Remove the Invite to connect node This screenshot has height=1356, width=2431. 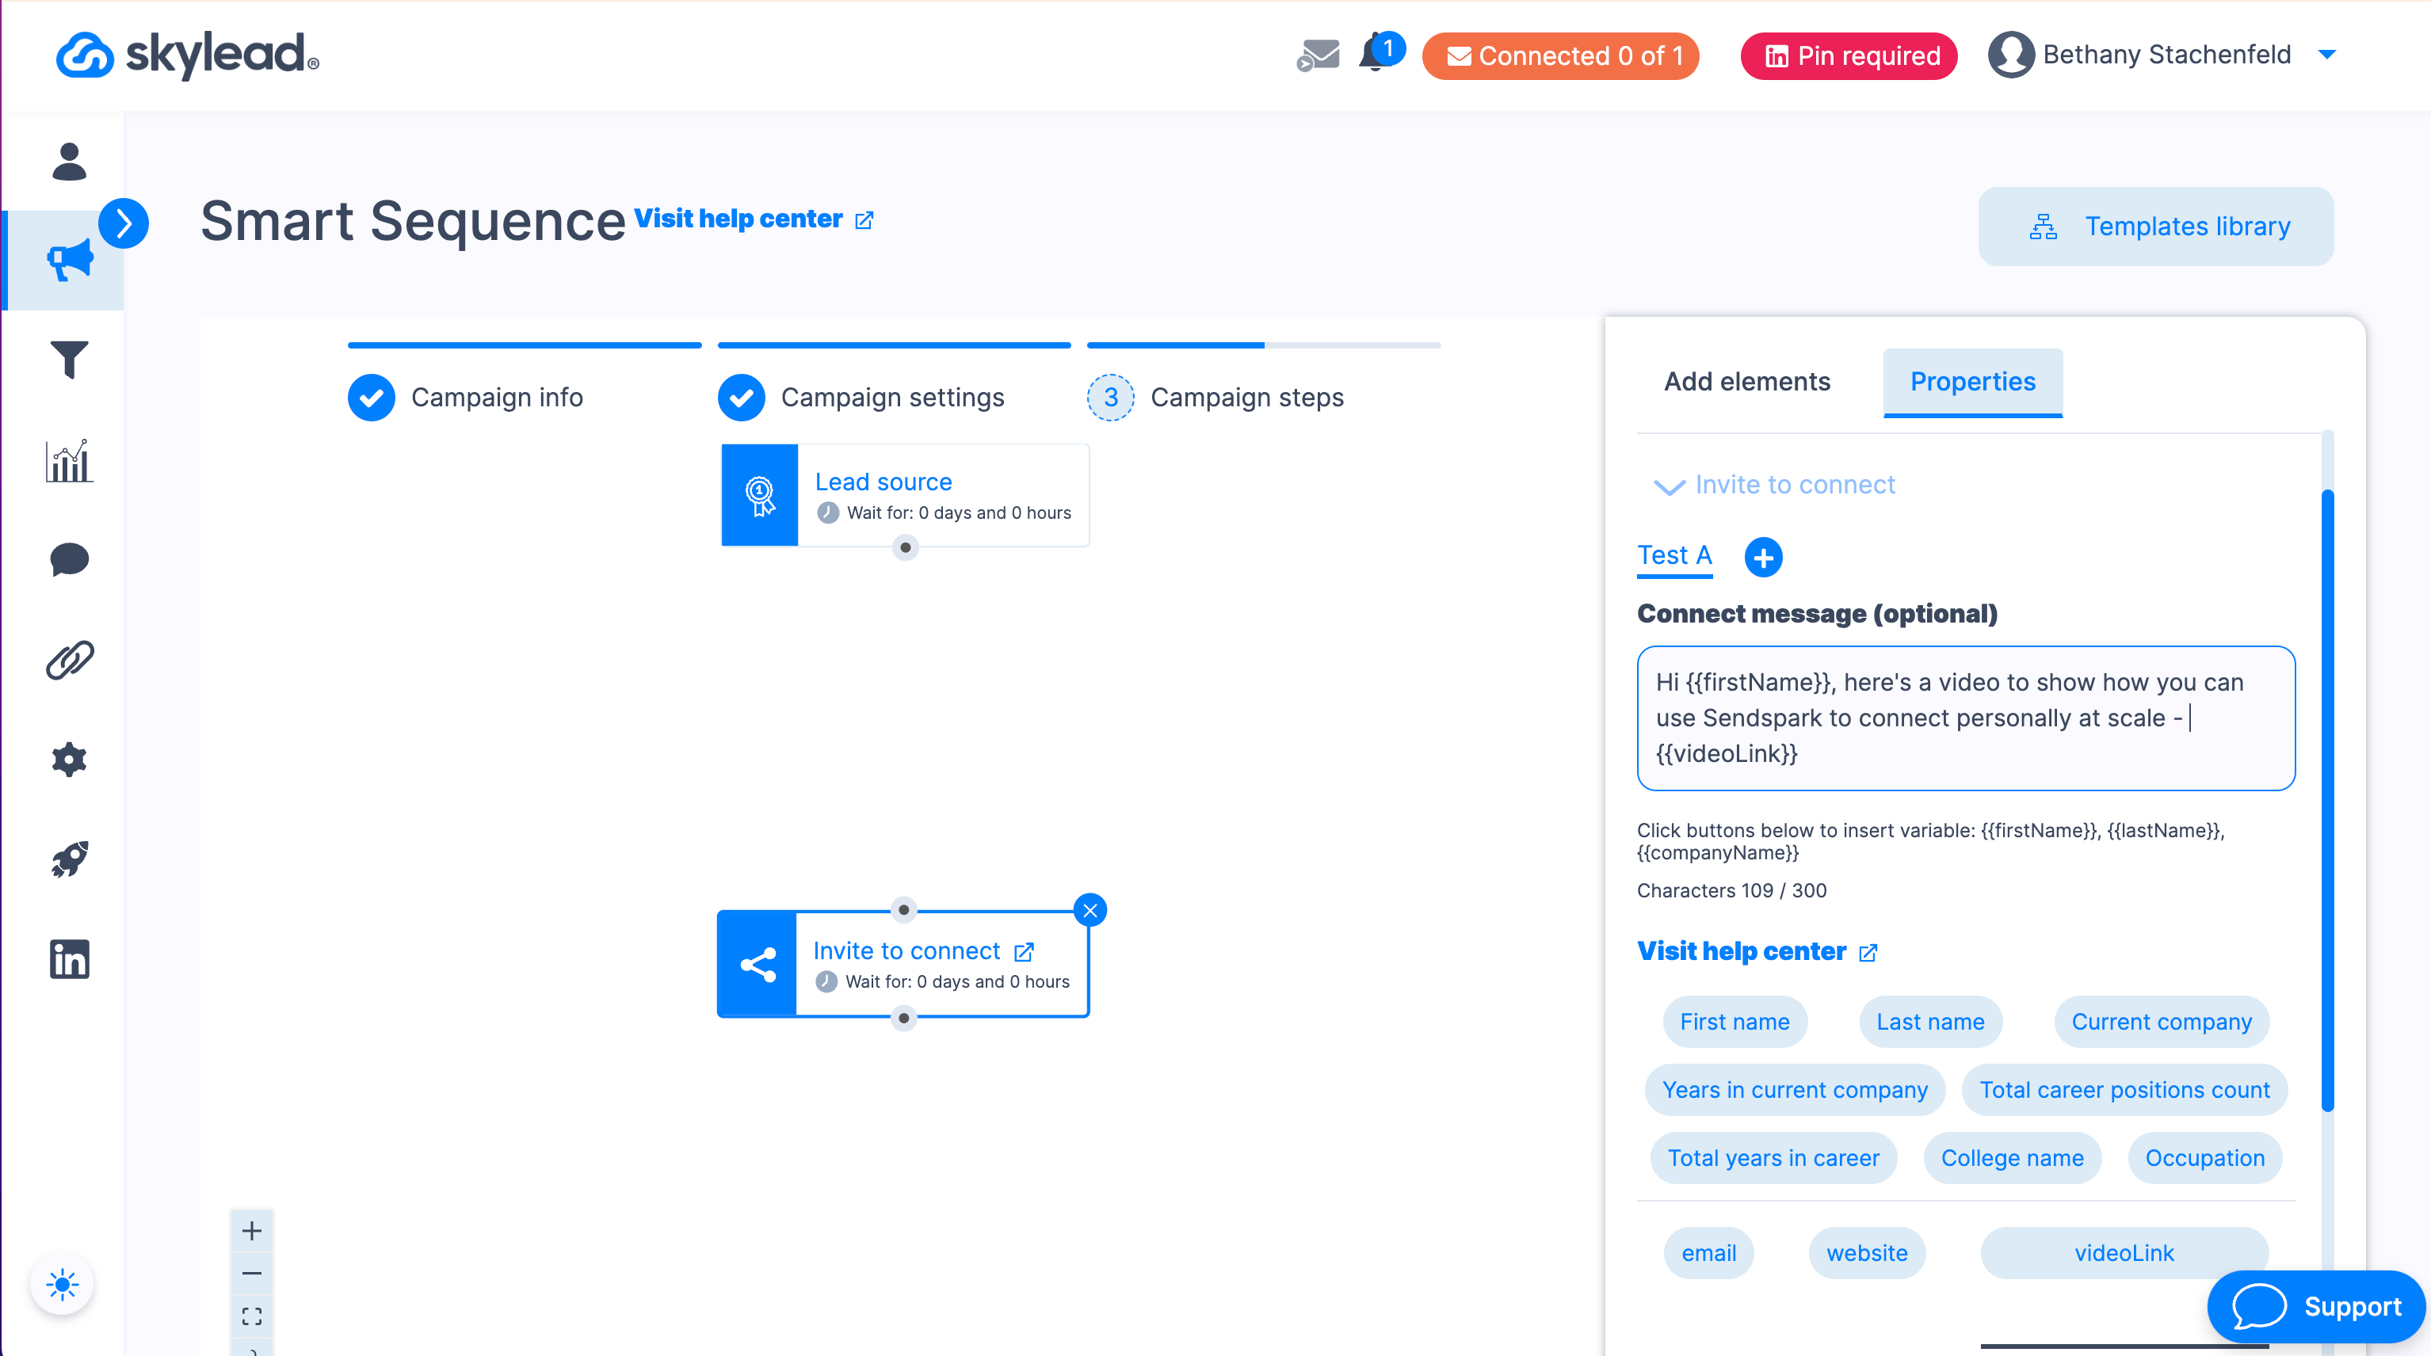(x=1090, y=911)
